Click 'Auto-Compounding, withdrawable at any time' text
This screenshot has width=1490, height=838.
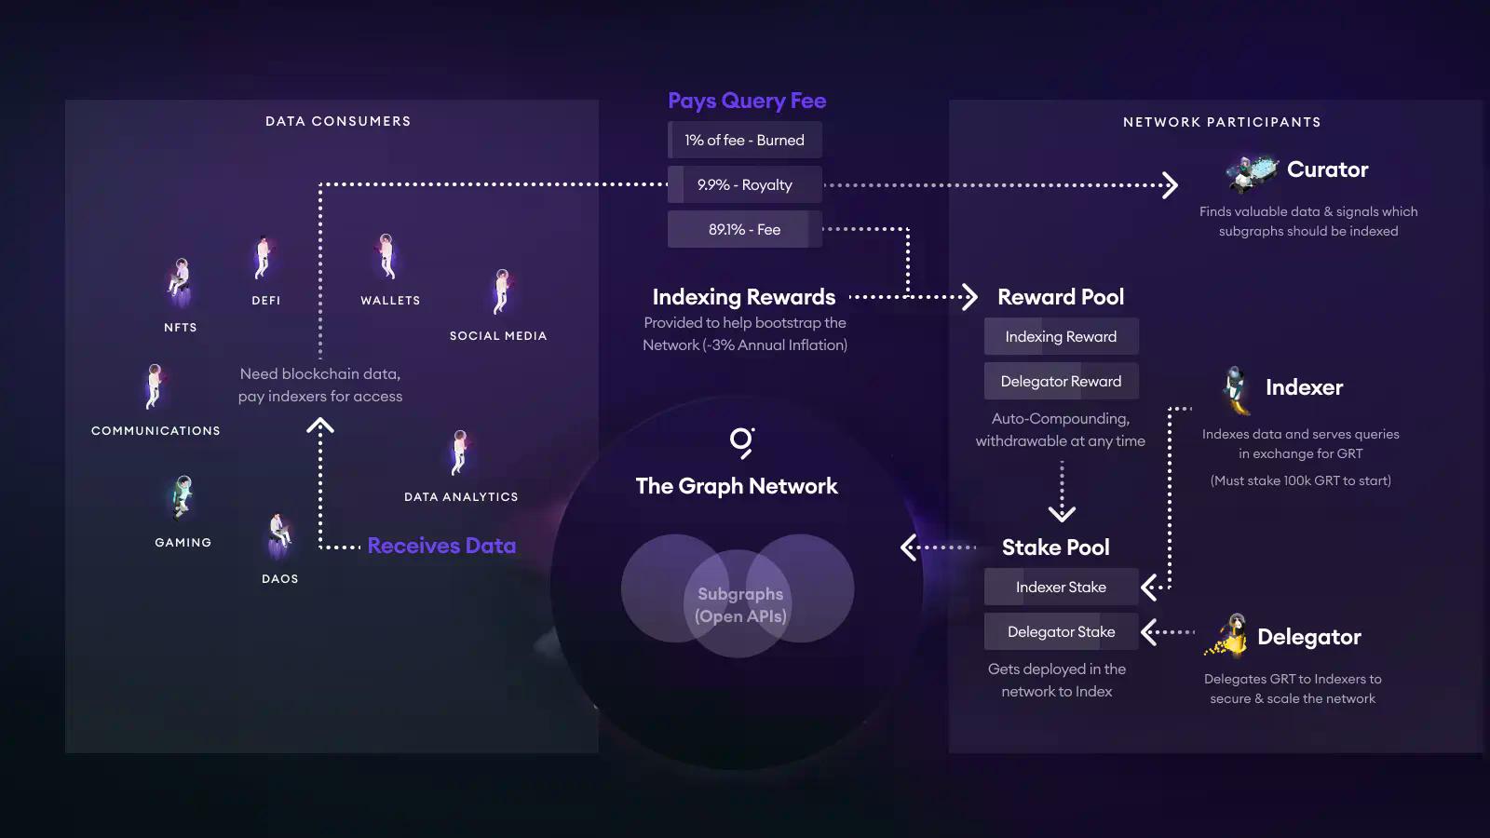1061,429
